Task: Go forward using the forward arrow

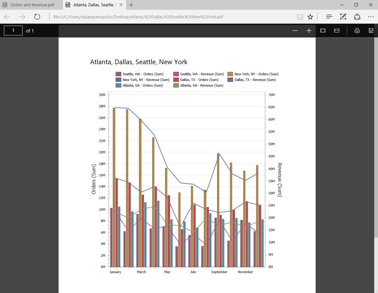Action: (x=22, y=17)
